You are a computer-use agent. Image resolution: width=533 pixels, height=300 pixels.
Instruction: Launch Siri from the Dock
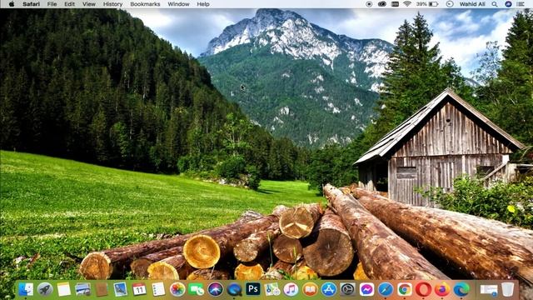(x=215, y=289)
